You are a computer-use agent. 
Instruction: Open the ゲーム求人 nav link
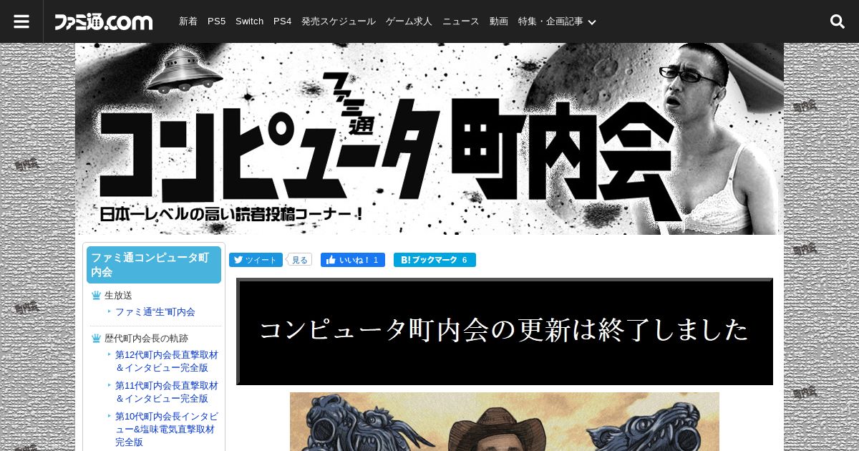(409, 21)
